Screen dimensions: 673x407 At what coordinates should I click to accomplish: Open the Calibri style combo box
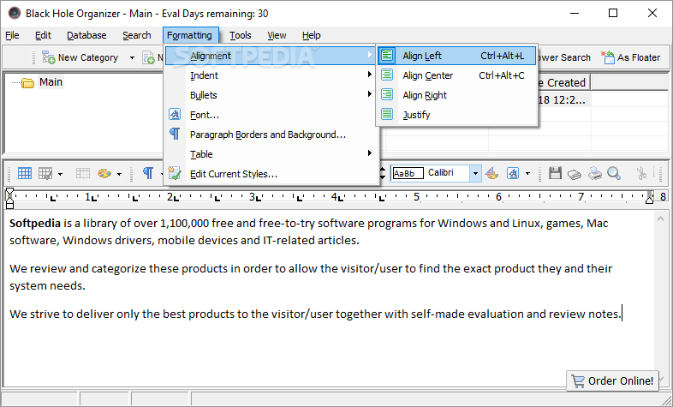coord(436,173)
